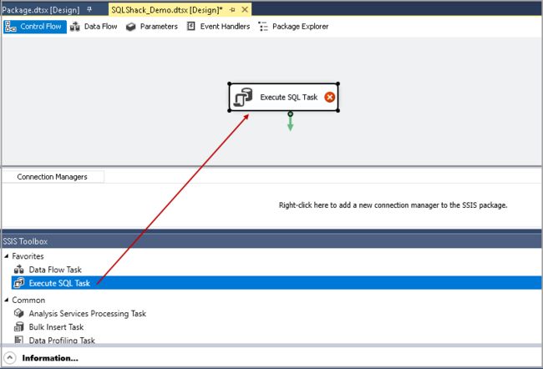Select Data Flow Task in toolbox

pyautogui.click(x=55, y=270)
